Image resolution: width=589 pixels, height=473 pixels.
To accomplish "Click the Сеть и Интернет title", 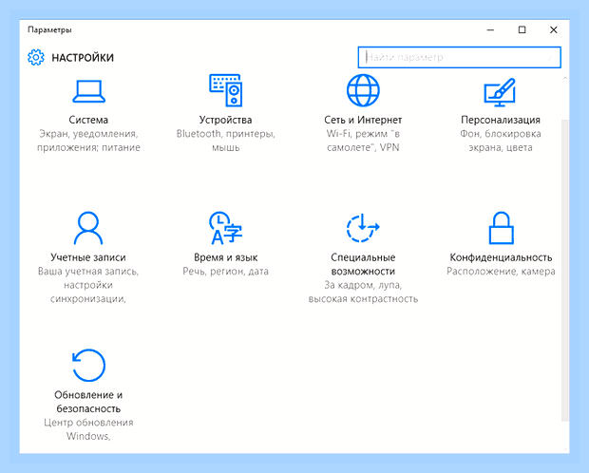I will point(363,120).
